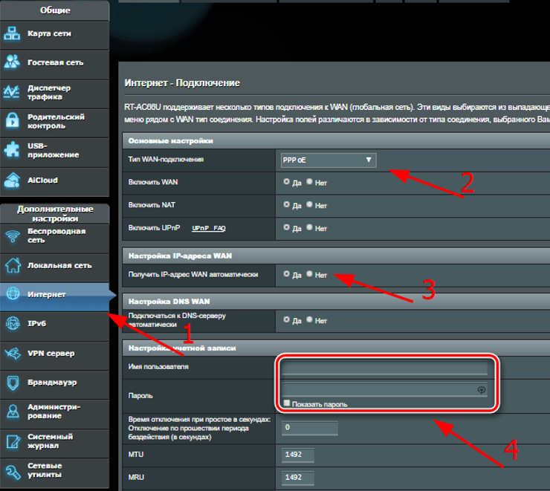Click the IPv6 globe icon
This screenshot has width=550, height=491.
[13, 323]
